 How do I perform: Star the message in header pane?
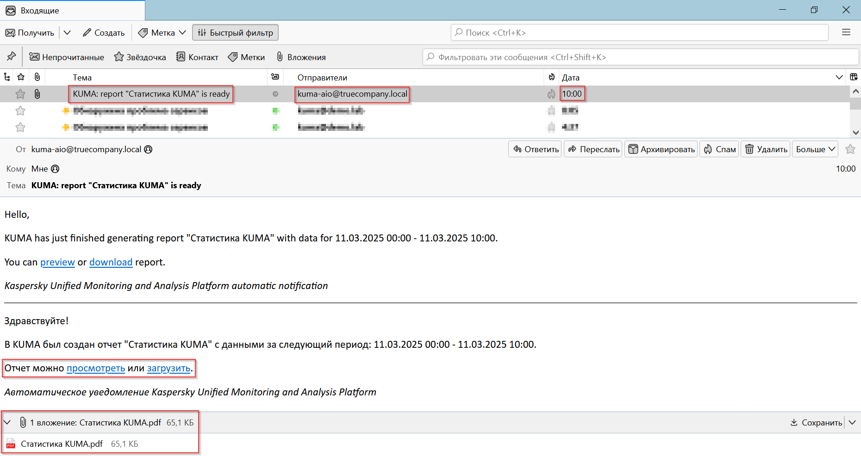tap(850, 149)
